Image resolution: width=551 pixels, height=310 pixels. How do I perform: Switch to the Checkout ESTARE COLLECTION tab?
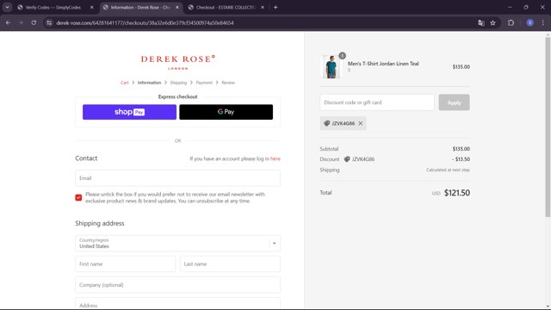pyautogui.click(x=226, y=7)
